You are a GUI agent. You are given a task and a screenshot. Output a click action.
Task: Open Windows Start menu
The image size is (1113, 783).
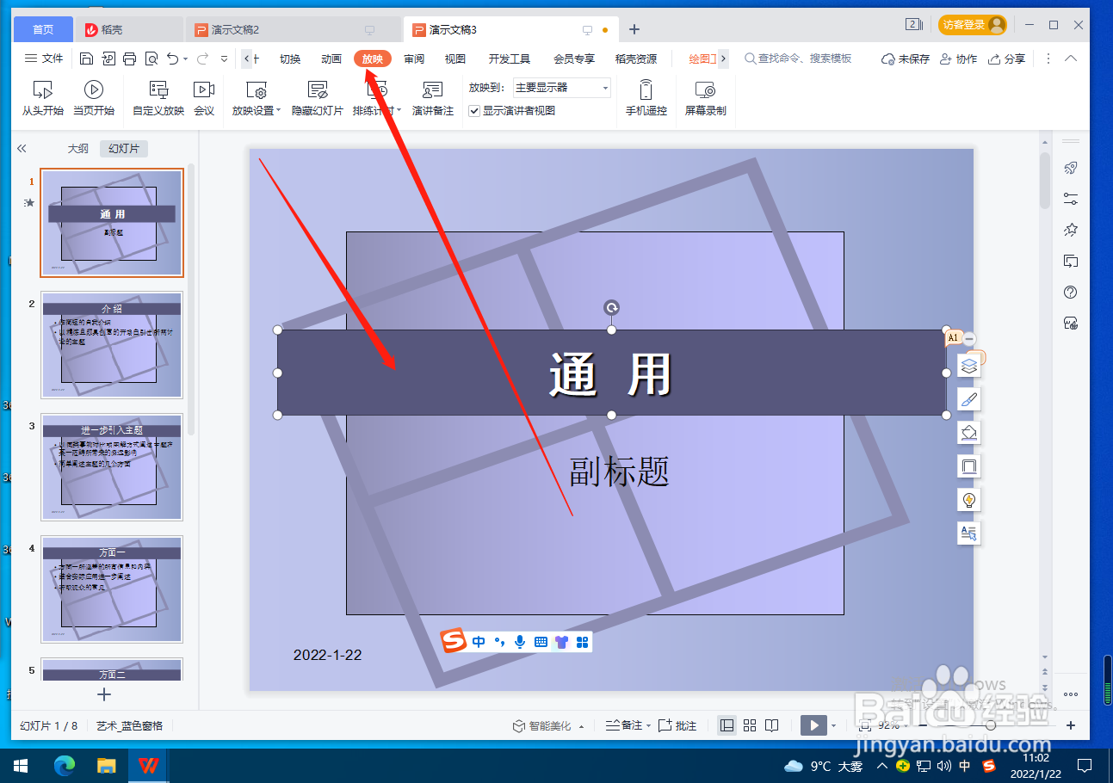[x=21, y=765]
